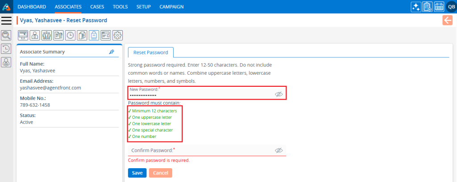The width and height of the screenshot is (457, 182).
Task: Open the QB user profile menu
Action: click(x=451, y=7)
